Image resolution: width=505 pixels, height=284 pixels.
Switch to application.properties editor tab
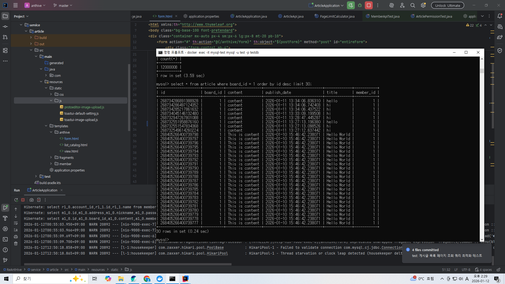[x=204, y=16]
